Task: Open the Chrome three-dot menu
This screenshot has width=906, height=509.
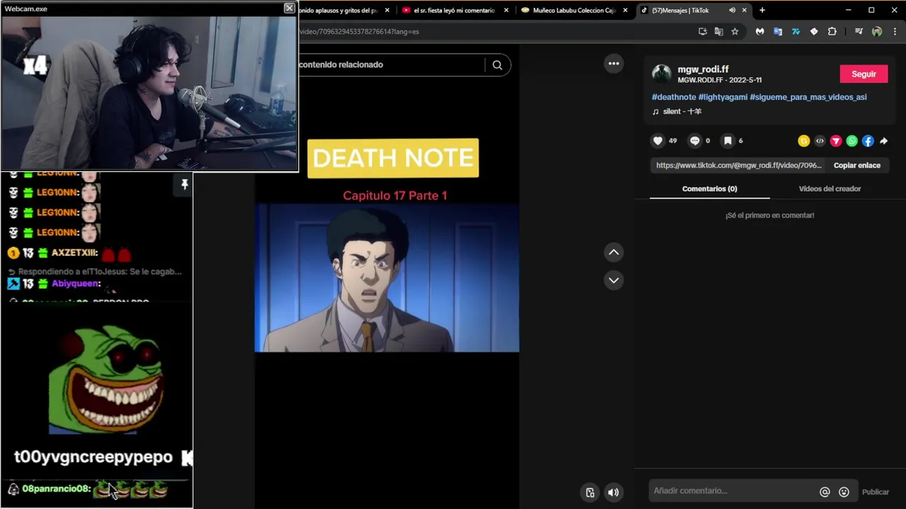Action: click(x=895, y=31)
